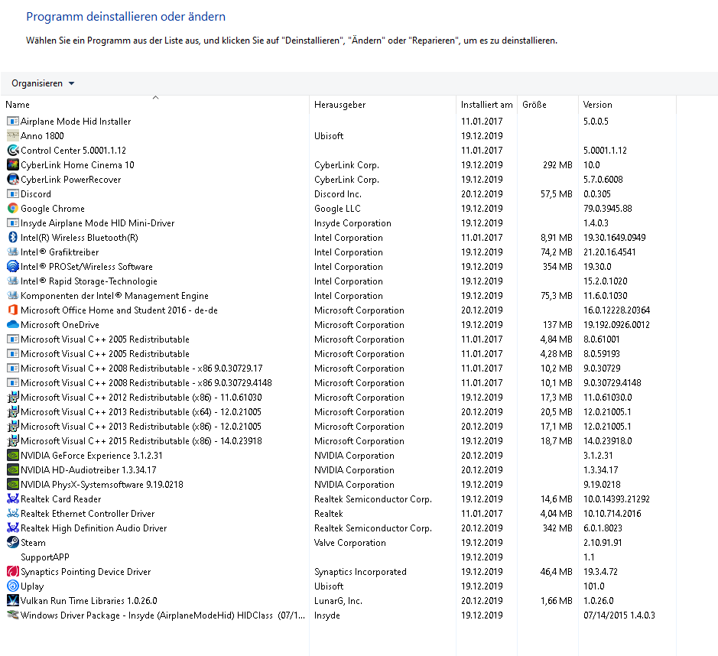Click the Uplay icon
718x656 pixels.
pyautogui.click(x=13, y=586)
